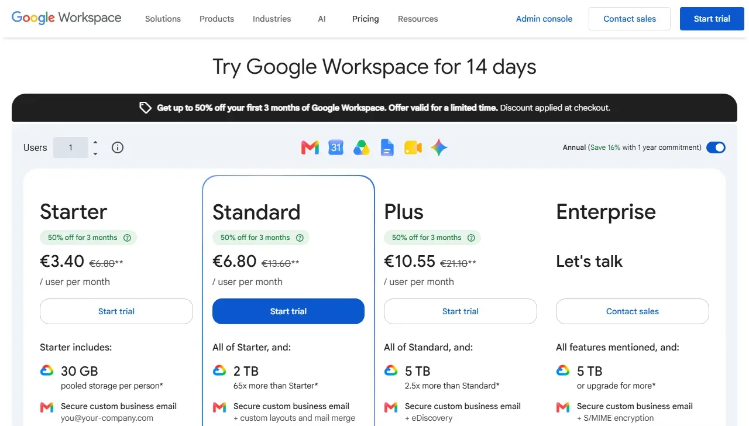
Task: Click Contact sales in the top navigation
Action: (x=630, y=19)
